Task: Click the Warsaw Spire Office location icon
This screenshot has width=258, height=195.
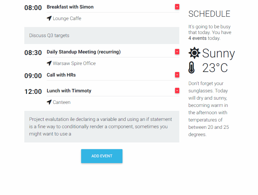Action: coord(49,63)
